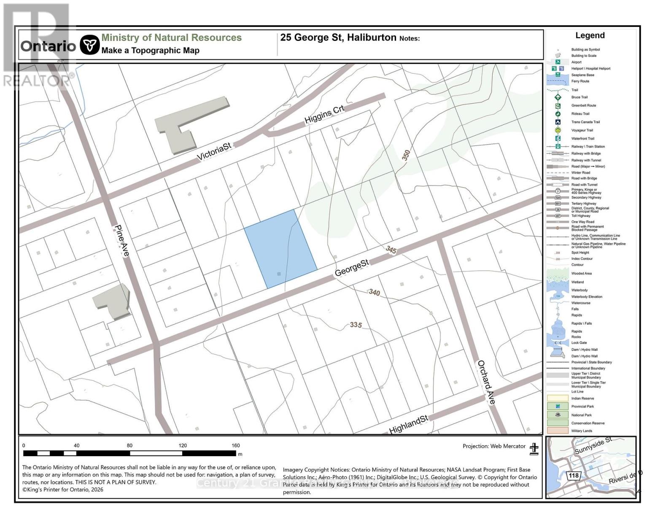Click the "Ministry of Natural Resources" text
The width and height of the screenshot is (655, 506).
click(x=172, y=38)
